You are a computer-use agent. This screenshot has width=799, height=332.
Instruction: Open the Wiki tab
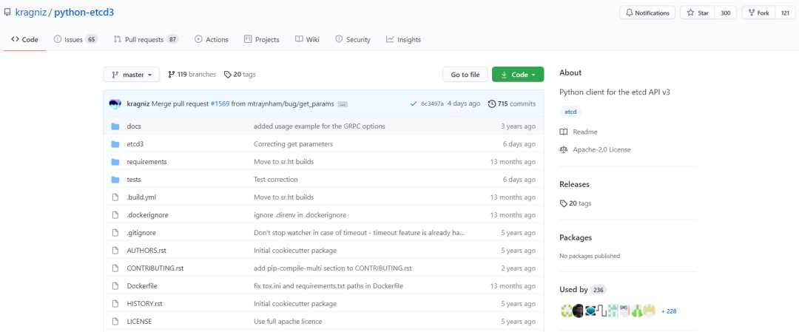point(307,39)
